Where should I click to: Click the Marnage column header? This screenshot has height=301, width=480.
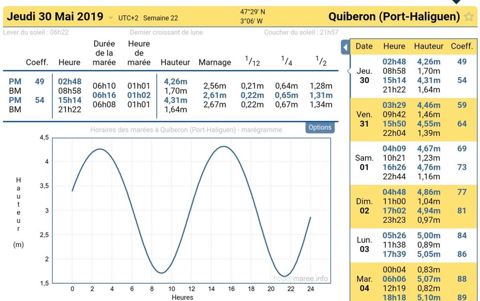tap(215, 62)
